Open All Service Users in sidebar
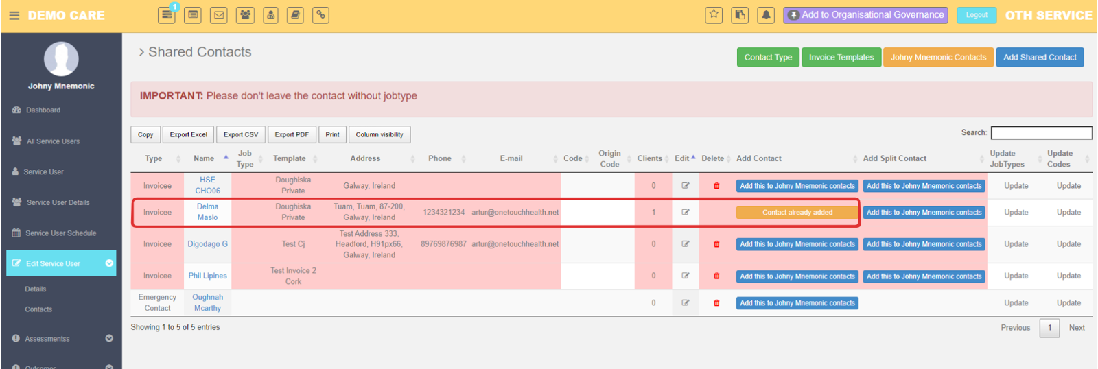Screen dimensions: 1098x369 tap(53, 141)
